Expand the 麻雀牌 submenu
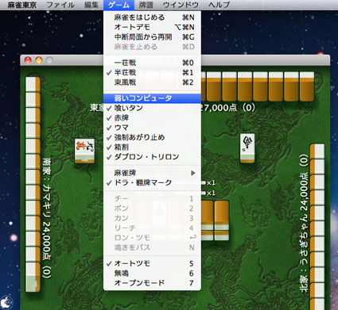The height and width of the screenshot is (310, 338). pos(152,173)
